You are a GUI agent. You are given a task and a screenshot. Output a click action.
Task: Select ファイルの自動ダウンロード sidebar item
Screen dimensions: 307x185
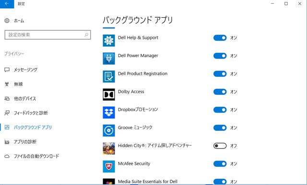(x=36, y=156)
